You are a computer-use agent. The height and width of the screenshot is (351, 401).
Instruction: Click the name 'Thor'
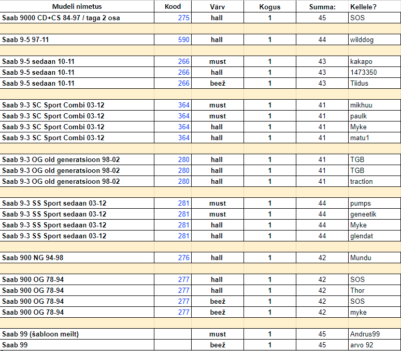click(x=357, y=290)
